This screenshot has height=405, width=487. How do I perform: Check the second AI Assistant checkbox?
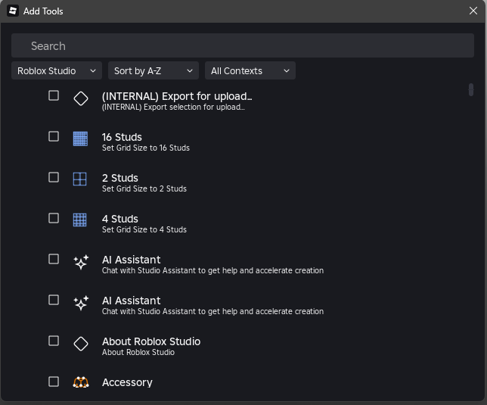click(x=54, y=300)
